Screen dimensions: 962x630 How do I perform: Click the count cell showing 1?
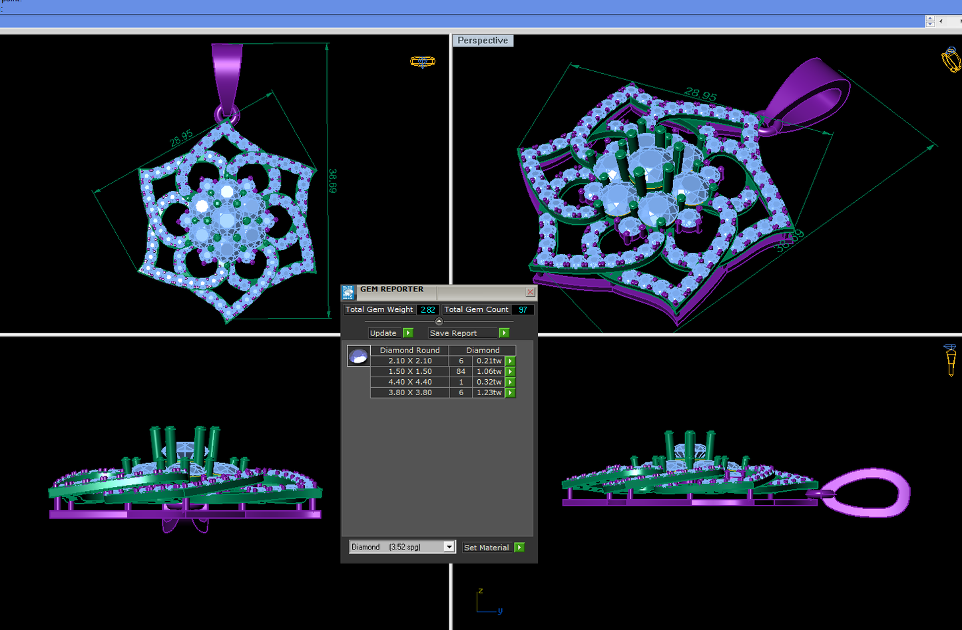point(461,383)
